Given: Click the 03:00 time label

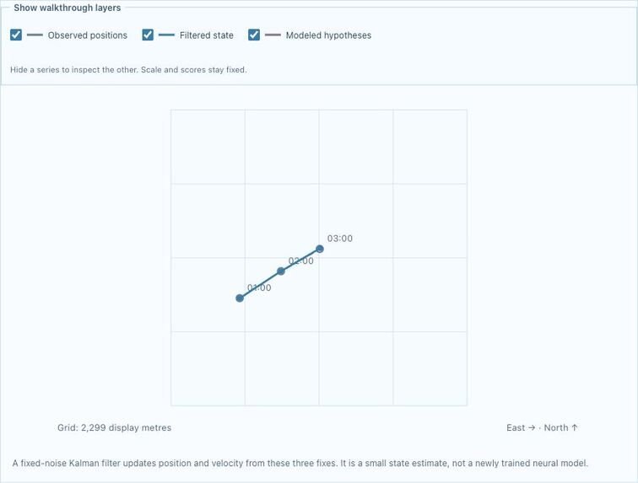Looking at the screenshot, I should point(340,239).
